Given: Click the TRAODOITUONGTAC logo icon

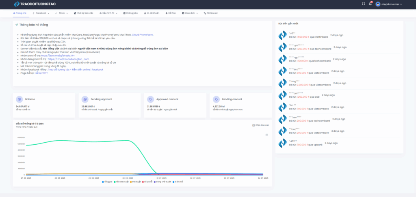Looking at the screenshot, I should pyautogui.click(x=17, y=4).
